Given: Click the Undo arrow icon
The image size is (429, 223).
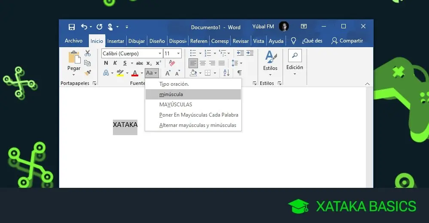Looking at the screenshot, I should pyautogui.click(x=84, y=27).
